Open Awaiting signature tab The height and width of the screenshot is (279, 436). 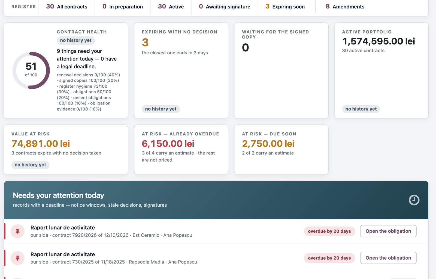point(225,7)
